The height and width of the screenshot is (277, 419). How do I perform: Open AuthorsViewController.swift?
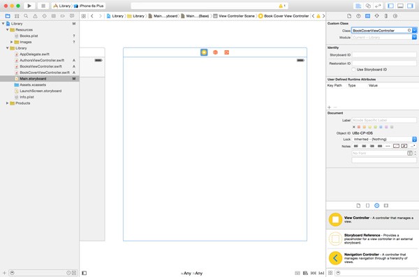click(42, 61)
